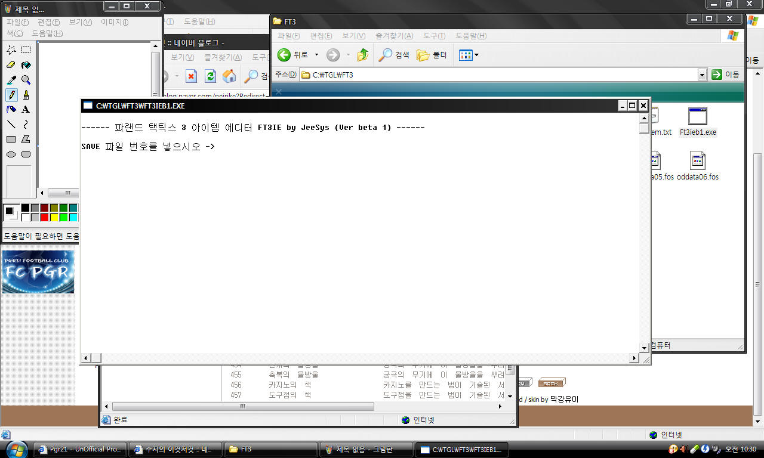The image size is (764, 458).
Task: Choose the Eraser tool in Paint
Action: point(11,65)
